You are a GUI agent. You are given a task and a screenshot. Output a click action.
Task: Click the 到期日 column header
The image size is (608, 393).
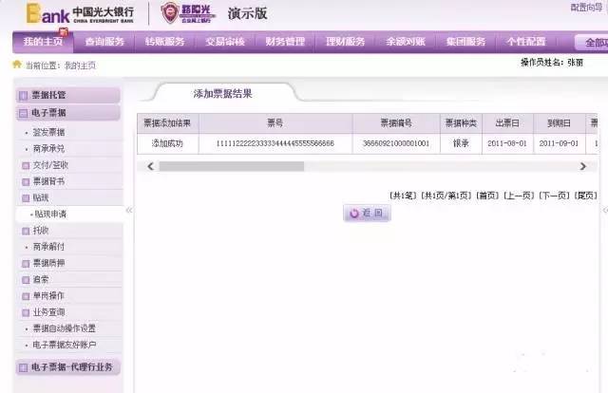(559, 123)
